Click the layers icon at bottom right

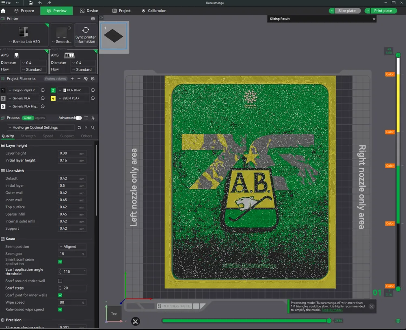pyautogui.click(x=398, y=321)
